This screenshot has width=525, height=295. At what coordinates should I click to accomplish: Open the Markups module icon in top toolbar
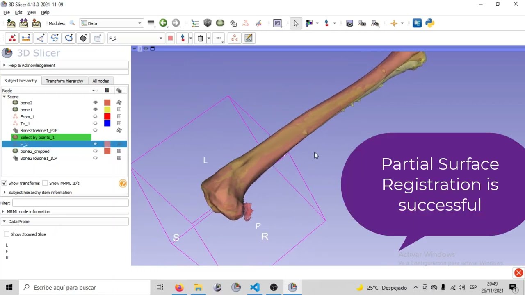click(246, 23)
